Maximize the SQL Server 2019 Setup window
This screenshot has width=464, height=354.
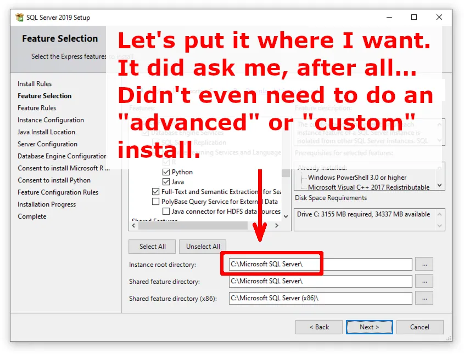414,18
